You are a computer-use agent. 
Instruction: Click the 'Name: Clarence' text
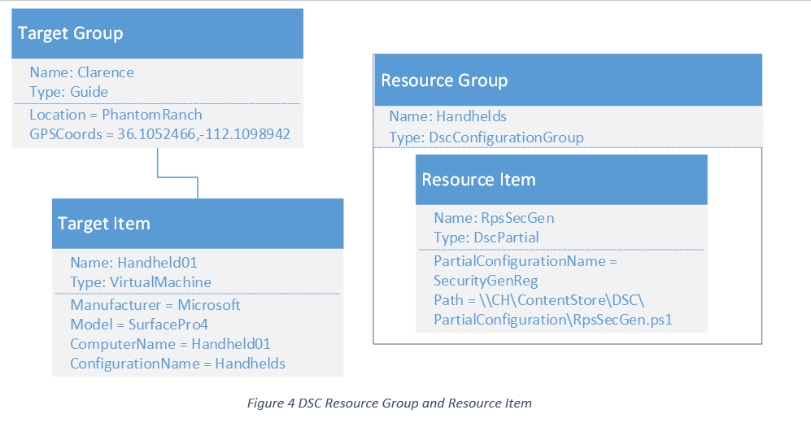(x=81, y=72)
